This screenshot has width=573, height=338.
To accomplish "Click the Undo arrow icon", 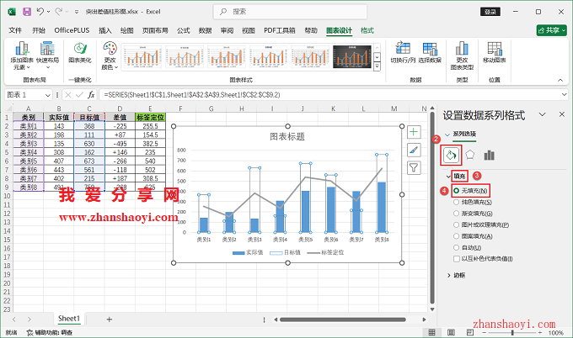I will click(x=40, y=12).
